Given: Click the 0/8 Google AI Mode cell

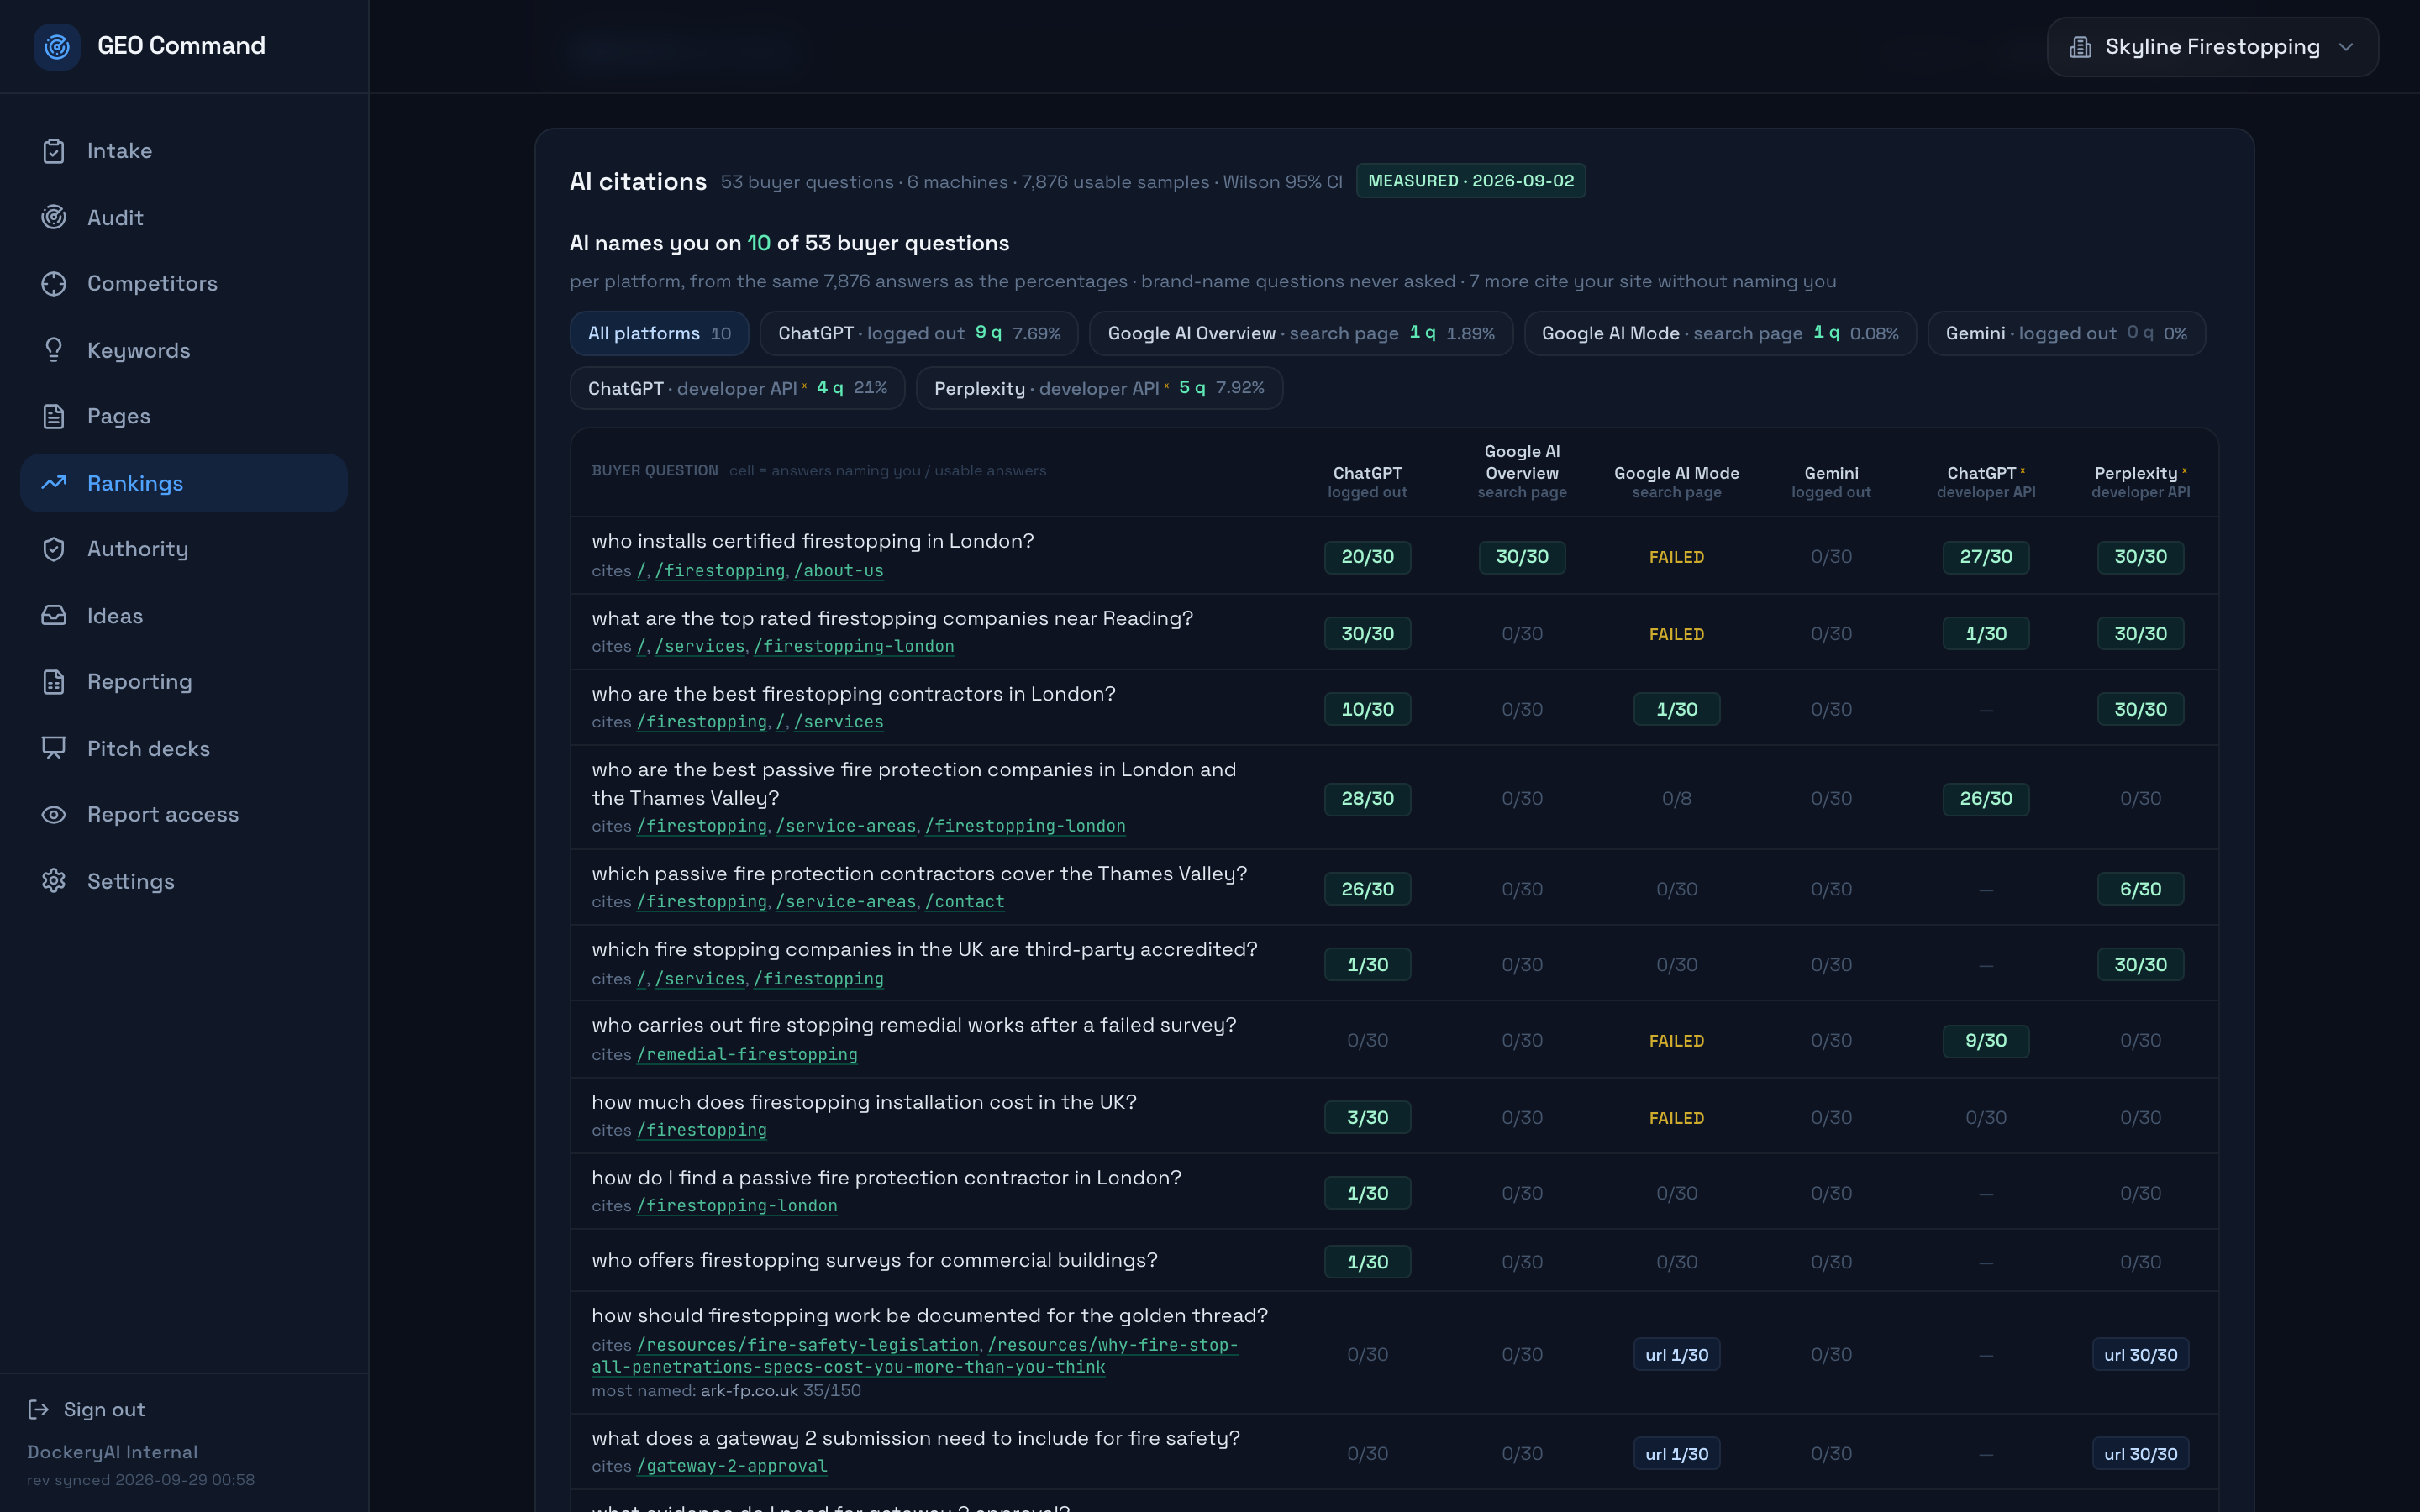Looking at the screenshot, I should [1676, 799].
